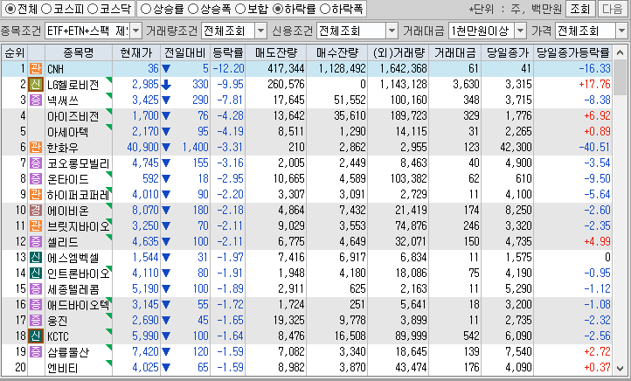
Task: Click the 증 badge icon for 삼륭물산
Action: pos(36,351)
